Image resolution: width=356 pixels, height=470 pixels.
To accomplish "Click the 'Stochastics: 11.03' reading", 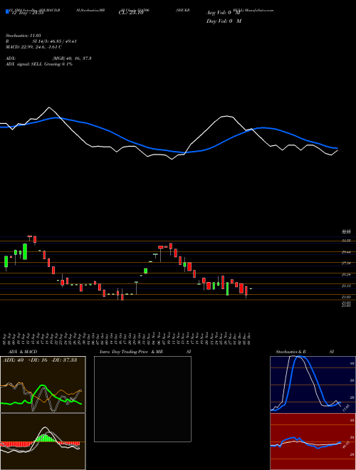I will (23, 36).
